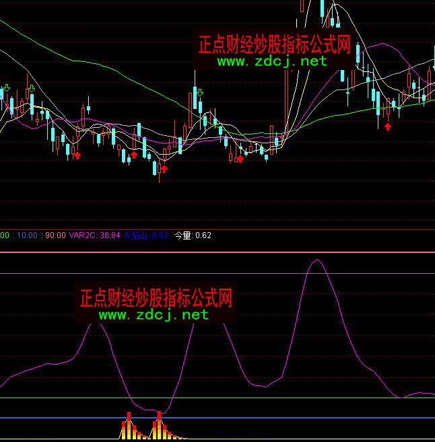Select the VAR2C: 38.84 indicator label
Screen dimensions: 435x442
coord(94,235)
